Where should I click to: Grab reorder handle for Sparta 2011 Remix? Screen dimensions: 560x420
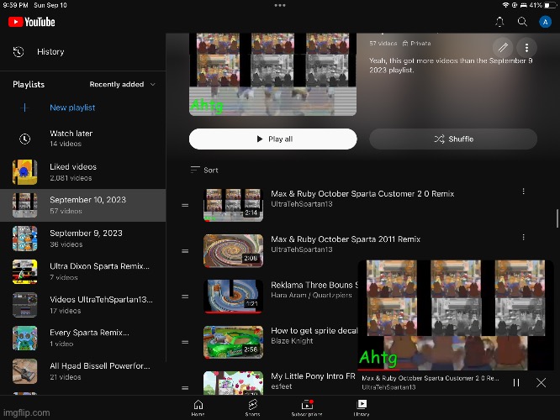pos(185,251)
